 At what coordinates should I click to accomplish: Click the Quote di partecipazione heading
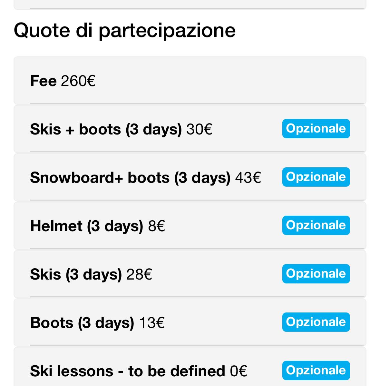(125, 30)
